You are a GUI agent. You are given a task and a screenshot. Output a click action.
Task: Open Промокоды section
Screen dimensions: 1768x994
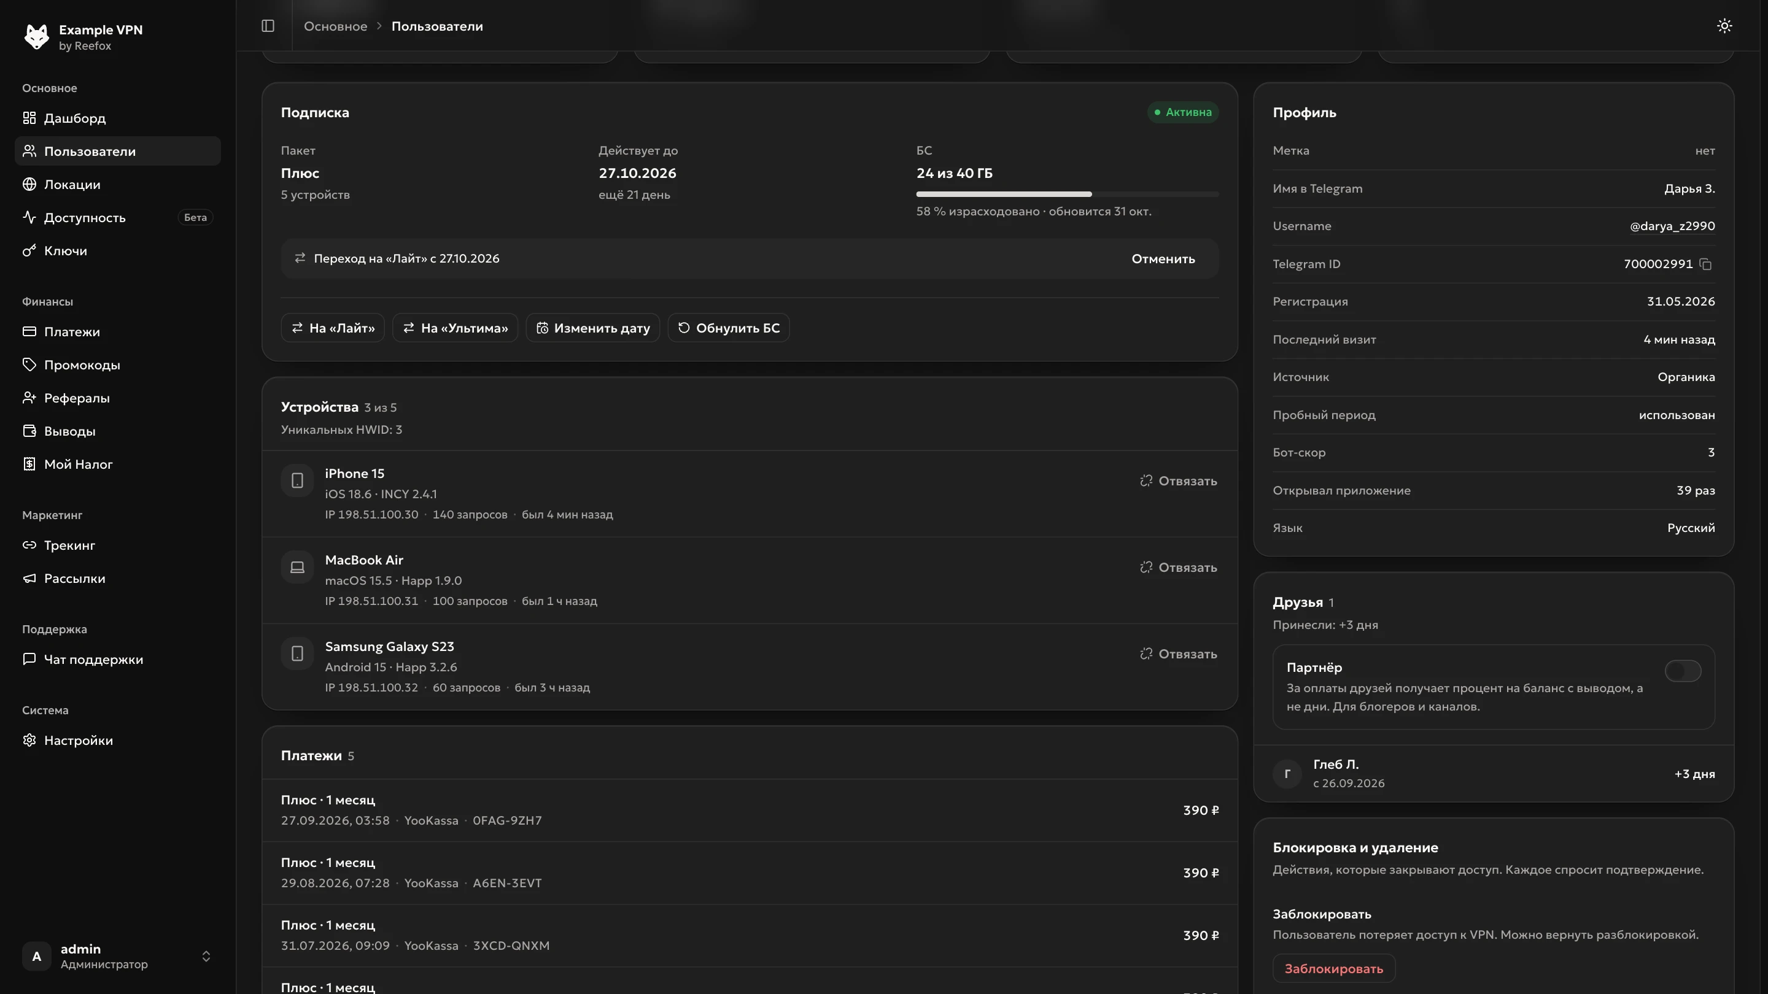[x=117, y=365]
